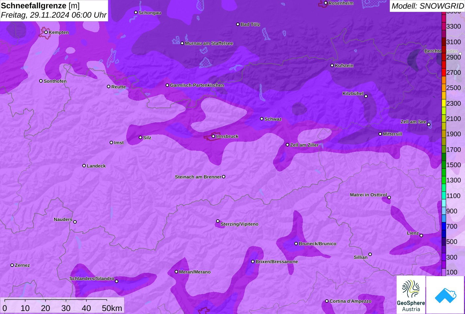Click the Schwaz marker dot
The height and width of the screenshot is (314, 465).
[262, 119]
